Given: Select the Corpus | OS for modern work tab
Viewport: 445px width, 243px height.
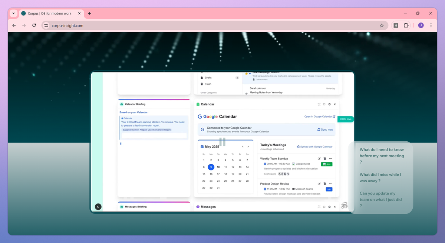Looking at the screenshot, I should (x=52, y=13).
